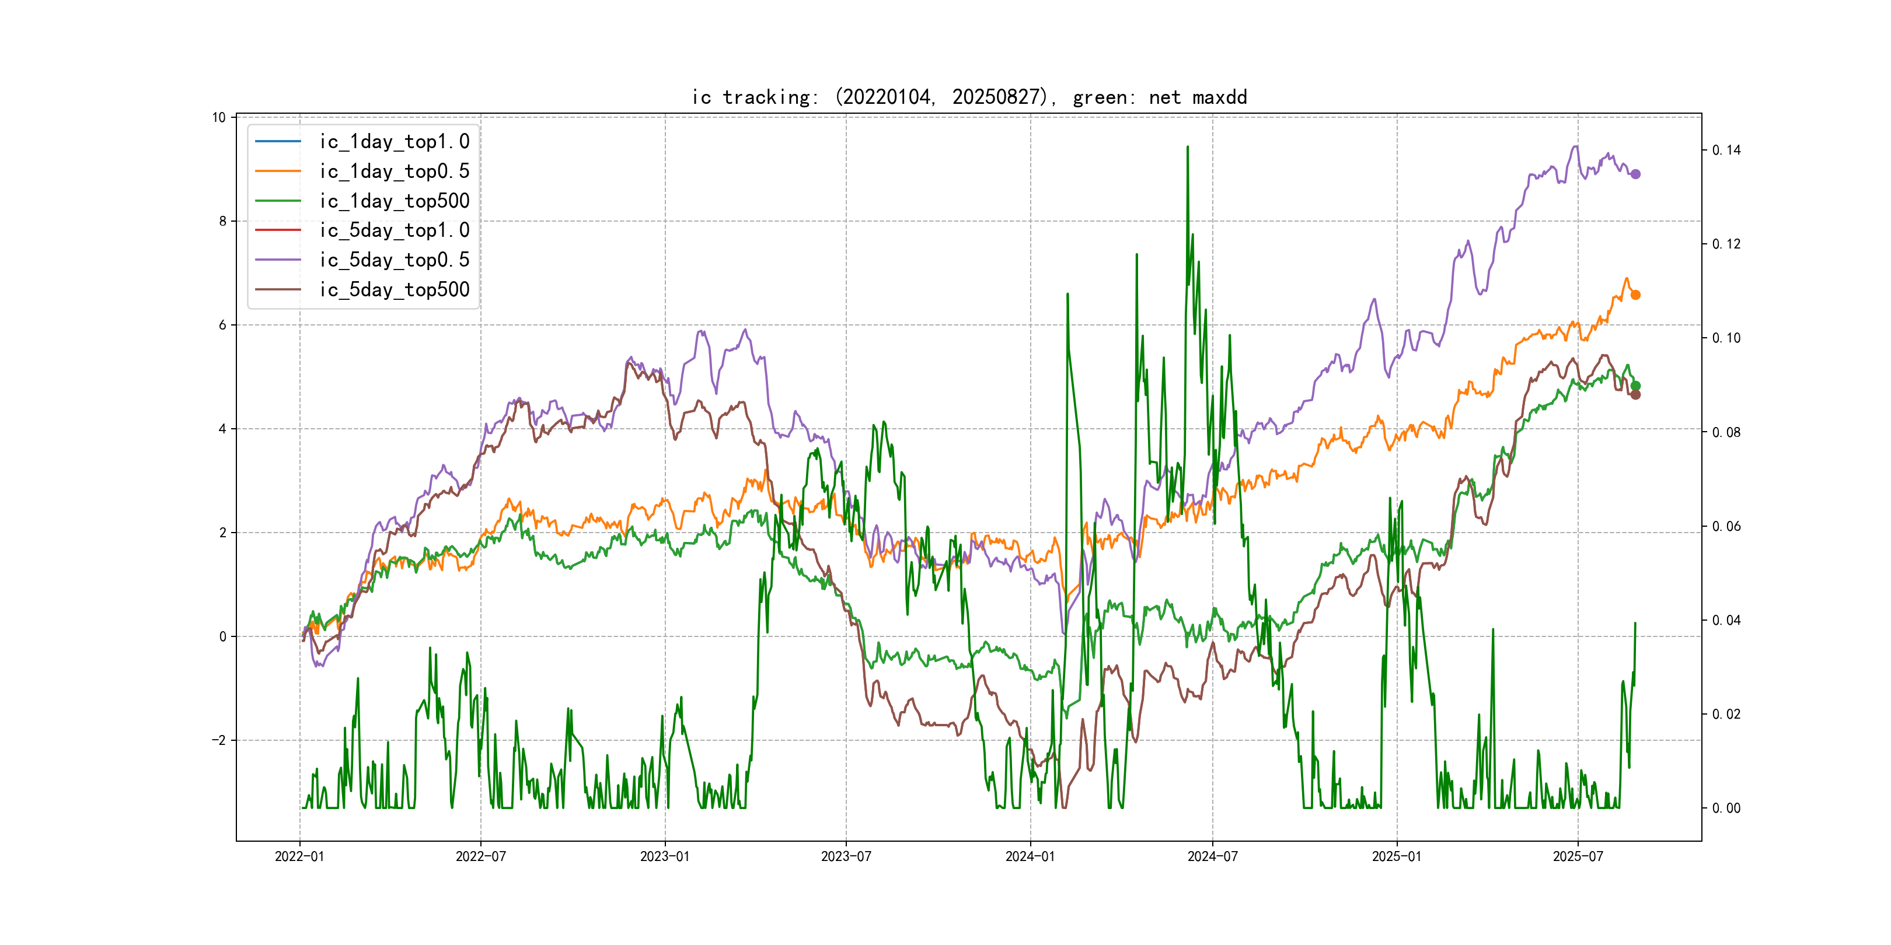Select the ic_5day_top500 legend label
This screenshot has width=1891, height=945.
click(x=394, y=289)
